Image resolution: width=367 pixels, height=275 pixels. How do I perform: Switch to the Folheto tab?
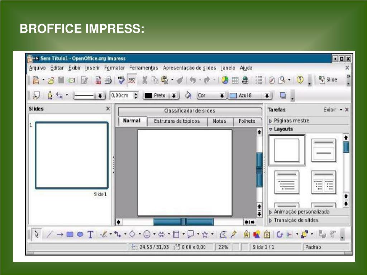(247, 121)
